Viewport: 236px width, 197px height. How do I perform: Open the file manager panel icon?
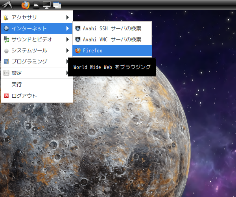coord(36,5)
